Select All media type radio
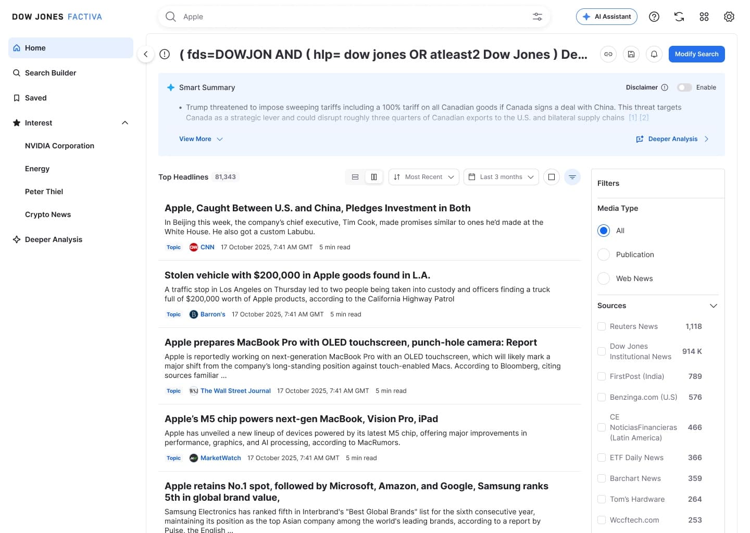This screenshot has width=750, height=533. click(604, 231)
